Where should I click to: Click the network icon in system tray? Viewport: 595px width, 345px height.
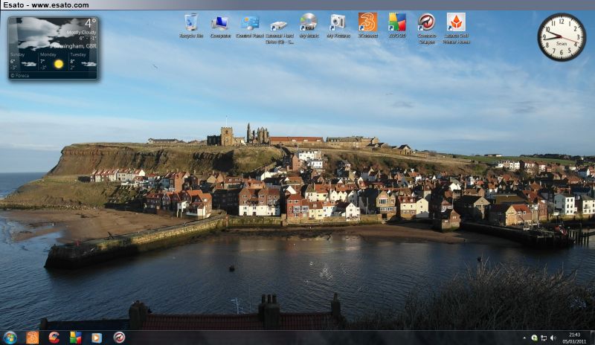pos(544,338)
